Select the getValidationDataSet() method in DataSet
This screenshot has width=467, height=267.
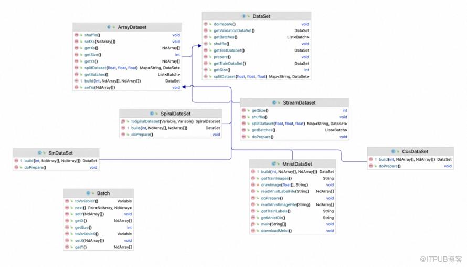click(234, 30)
